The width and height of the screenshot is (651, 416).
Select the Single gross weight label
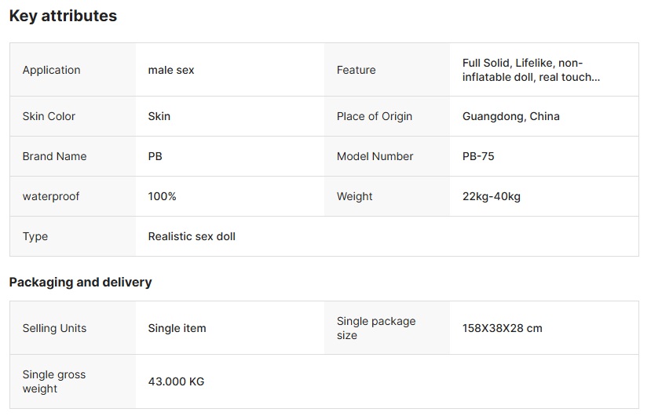point(54,381)
